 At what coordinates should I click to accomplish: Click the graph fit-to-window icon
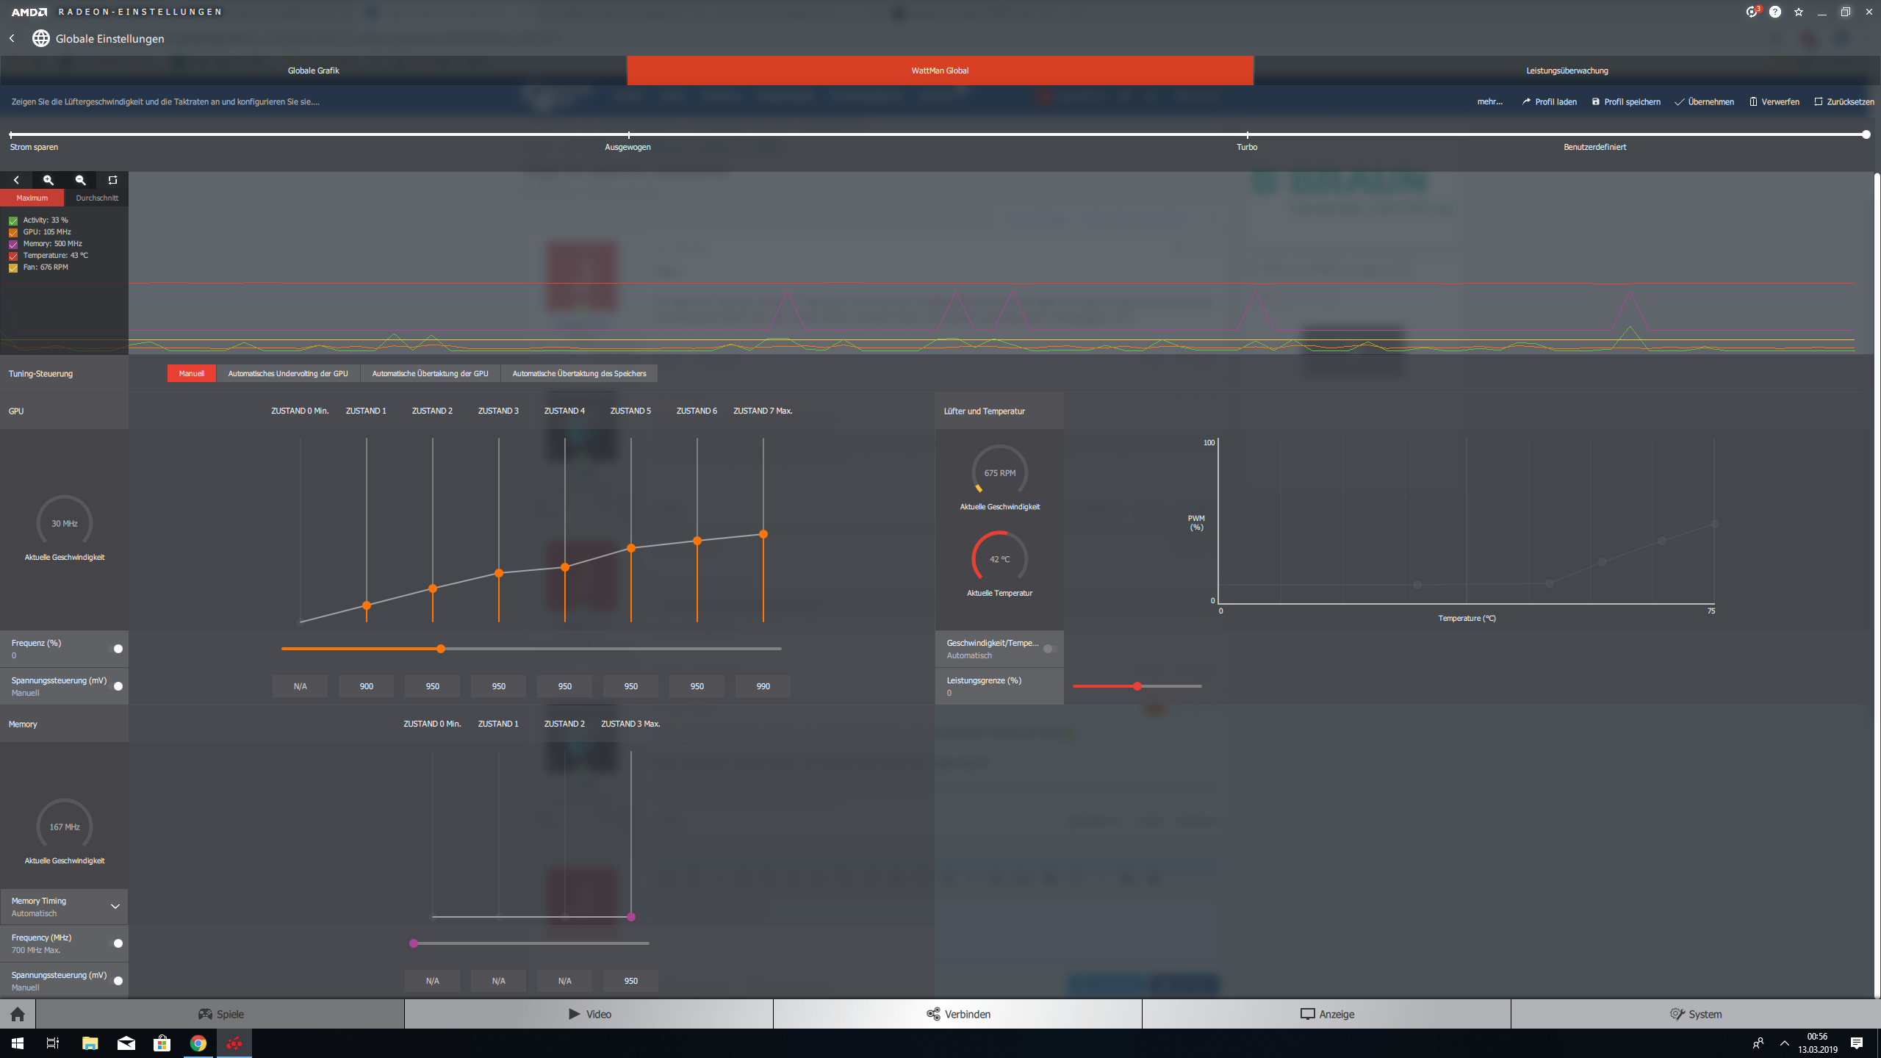(112, 180)
